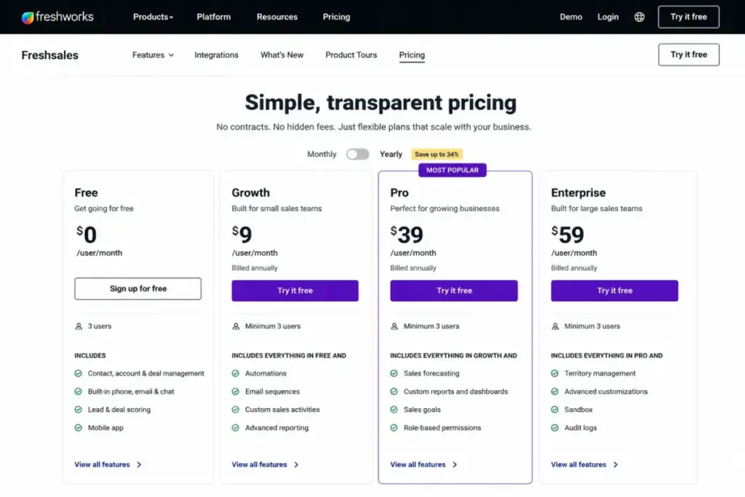This screenshot has height=497, width=745.
Task: Click the checkmark icon next to Sales goals
Action: [394, 410]
